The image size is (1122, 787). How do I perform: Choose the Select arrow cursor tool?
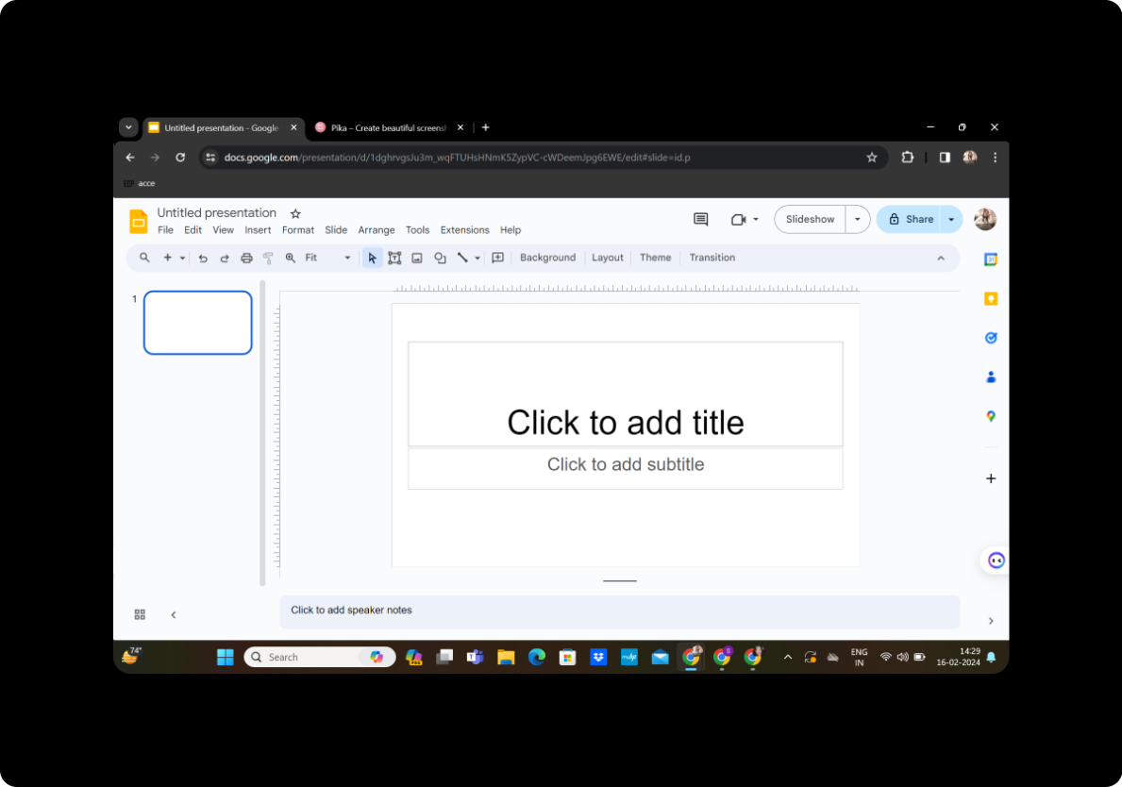click(x=372, y=259)
